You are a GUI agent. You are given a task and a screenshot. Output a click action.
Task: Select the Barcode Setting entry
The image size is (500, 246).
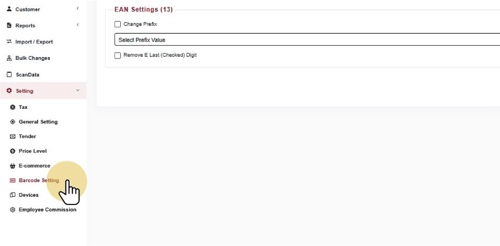coord(39,180)
